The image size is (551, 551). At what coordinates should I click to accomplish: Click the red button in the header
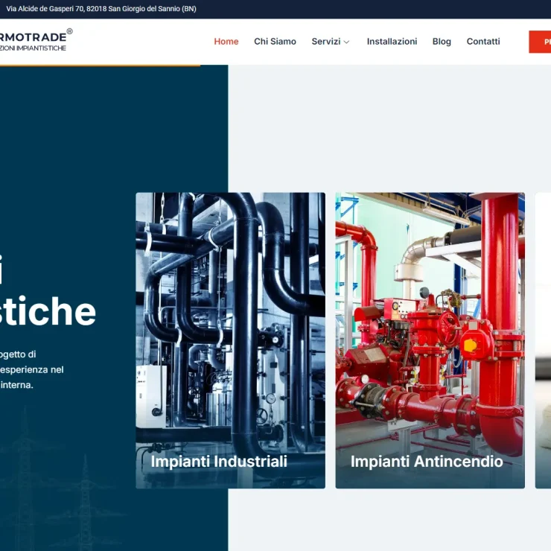coord(540,42)
